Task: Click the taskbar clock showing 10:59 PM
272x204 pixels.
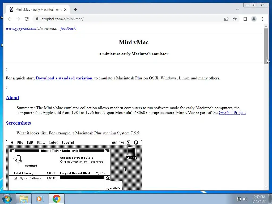Action: (x=258, y=199)
